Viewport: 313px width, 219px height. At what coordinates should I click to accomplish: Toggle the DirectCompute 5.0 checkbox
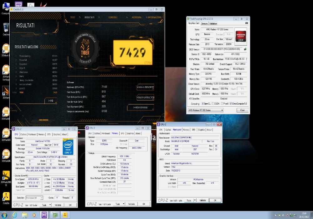click(231, 104)
